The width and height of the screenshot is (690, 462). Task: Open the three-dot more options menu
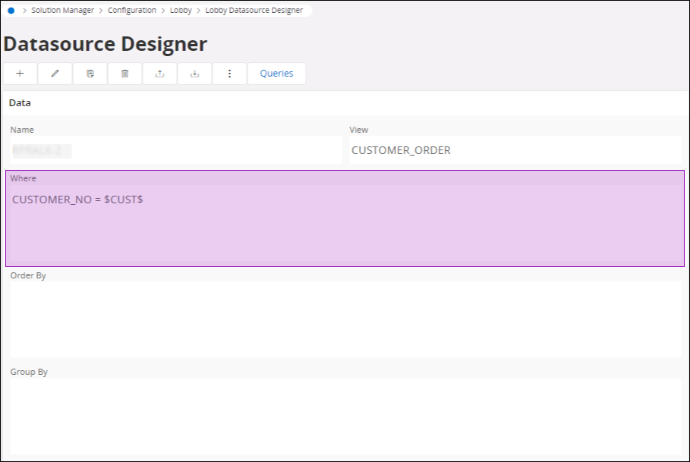[230, 74]
